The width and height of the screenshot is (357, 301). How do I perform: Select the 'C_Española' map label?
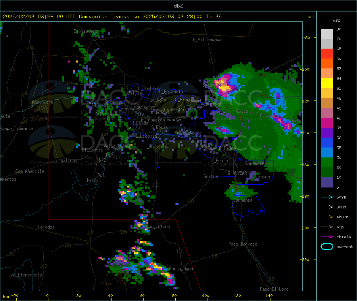pyautogui.click(x=171, y=92)
